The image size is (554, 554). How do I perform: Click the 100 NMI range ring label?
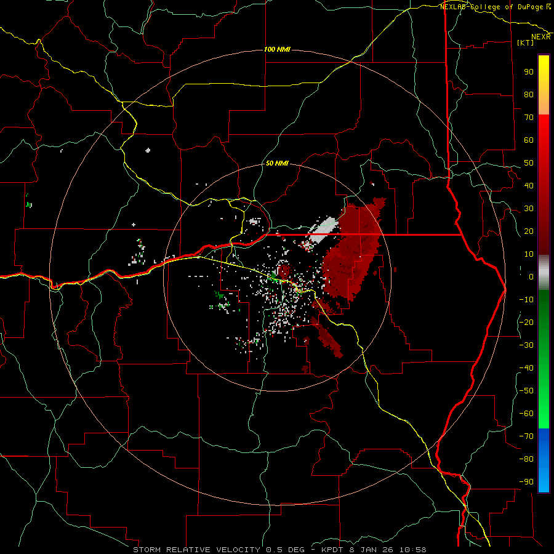(x=277, y=49)
